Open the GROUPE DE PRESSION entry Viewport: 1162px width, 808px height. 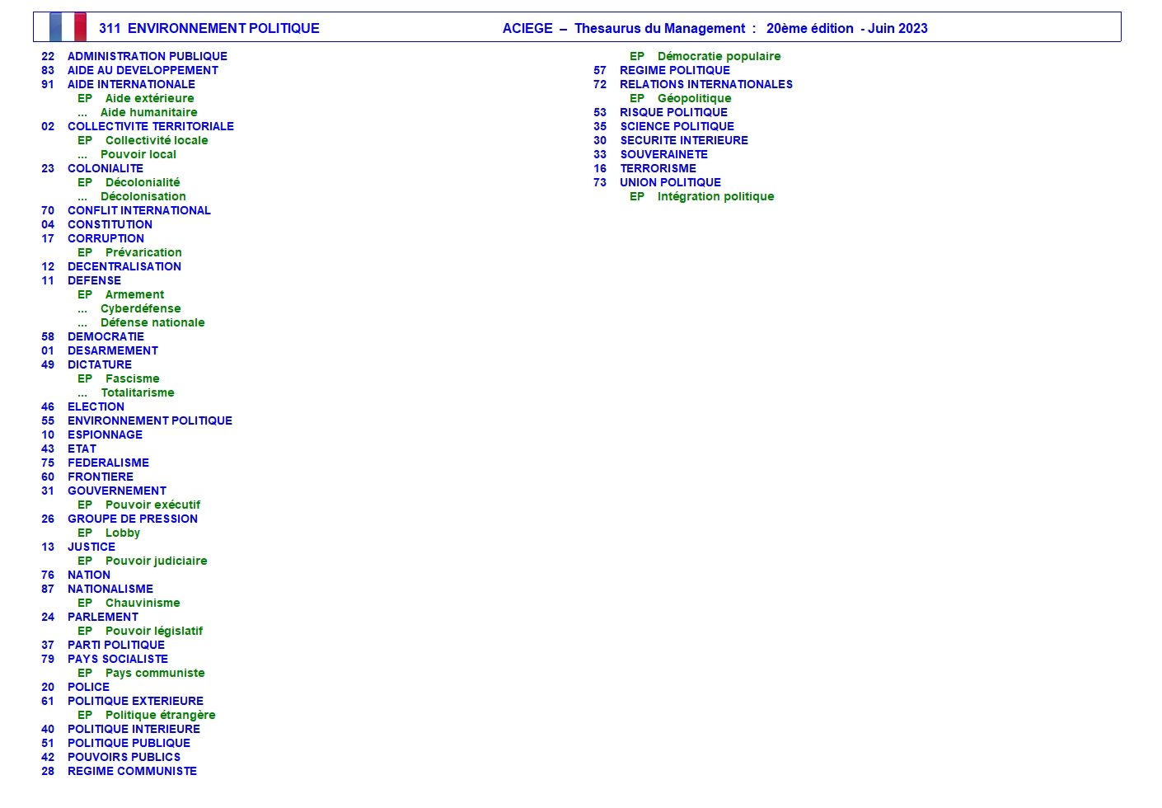point(132,519)
